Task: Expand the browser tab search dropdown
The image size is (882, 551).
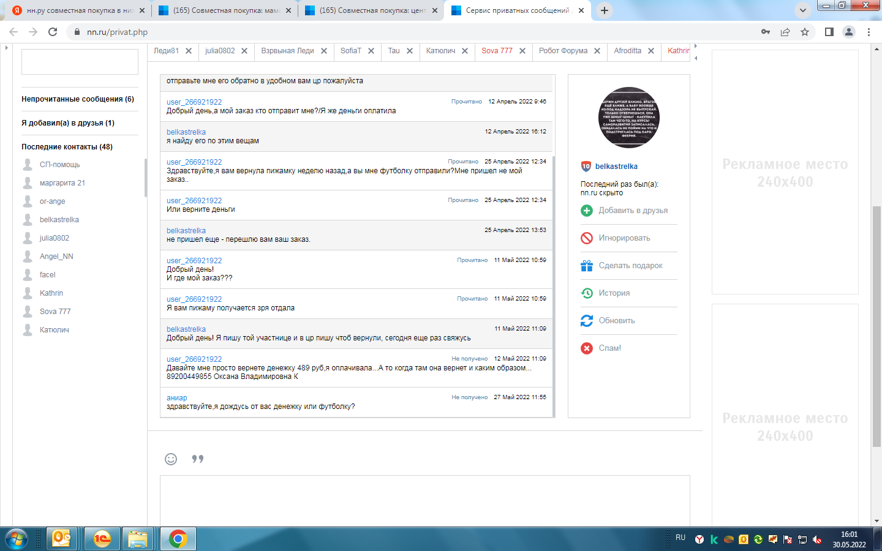Action: click(x=802, y=10)
